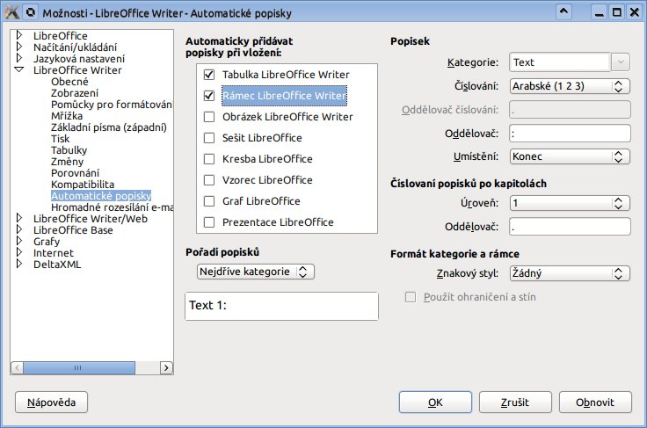The height and width of the screenshot is (428, 647).
Task: Enable Kresba LibreOffice checkbox
Action: click(x=209, y=159)
